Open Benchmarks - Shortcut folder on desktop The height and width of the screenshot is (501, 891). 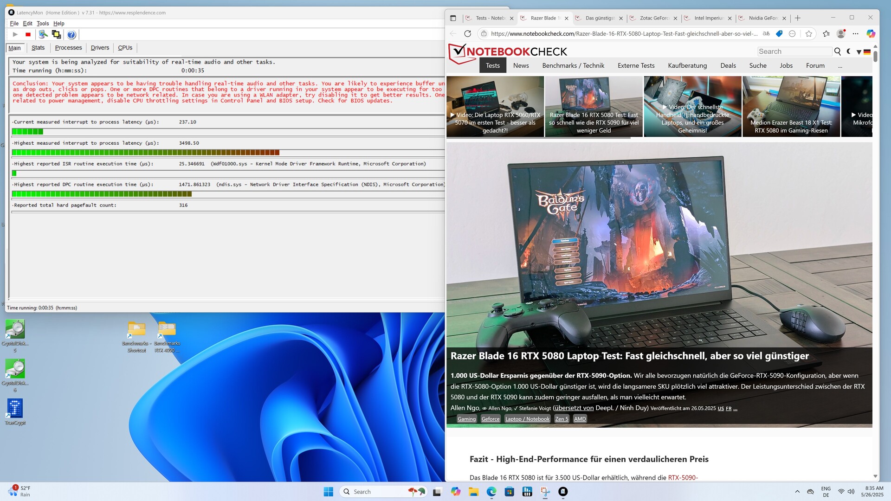pos(136,336)
